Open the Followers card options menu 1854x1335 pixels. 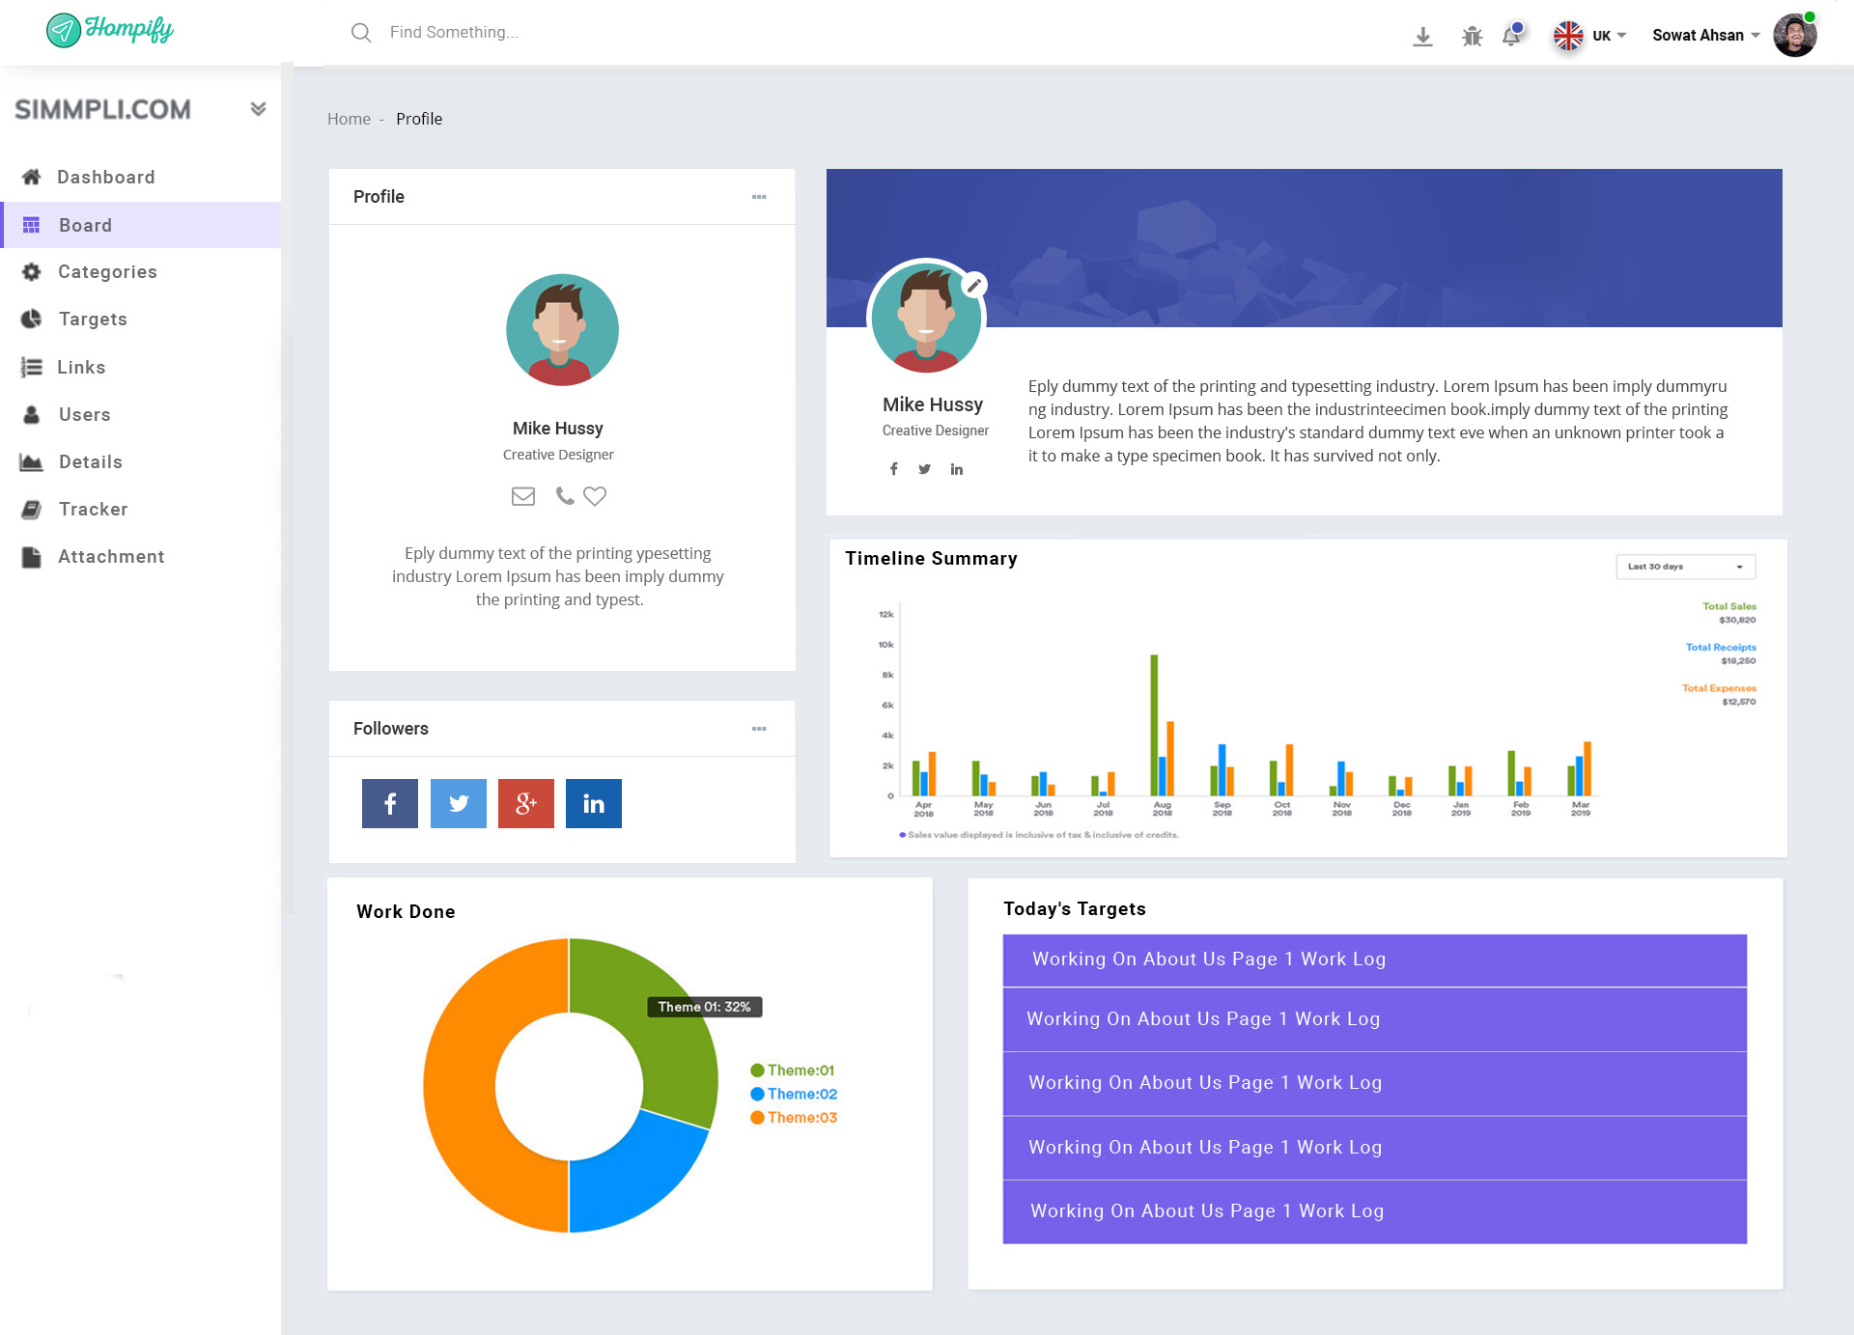click(759, 729)
